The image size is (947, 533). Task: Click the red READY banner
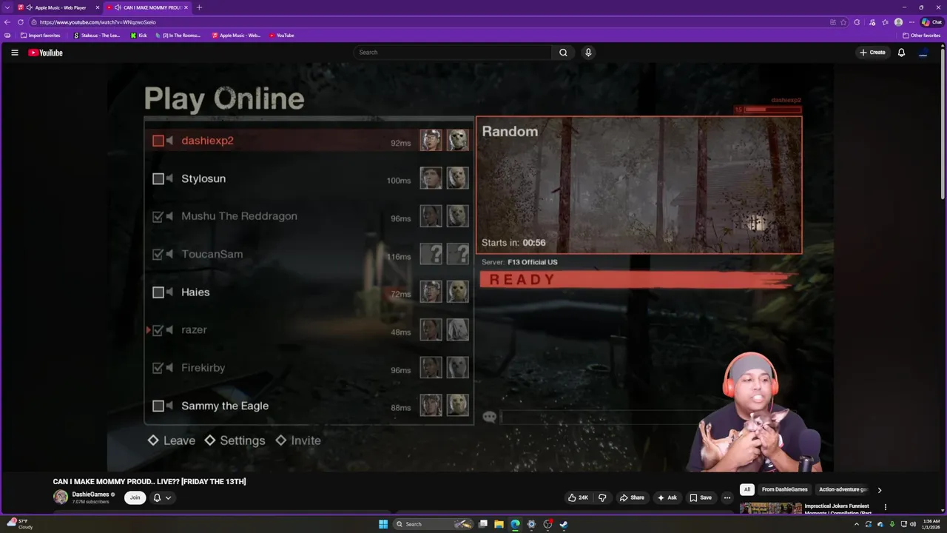(638, 279)
